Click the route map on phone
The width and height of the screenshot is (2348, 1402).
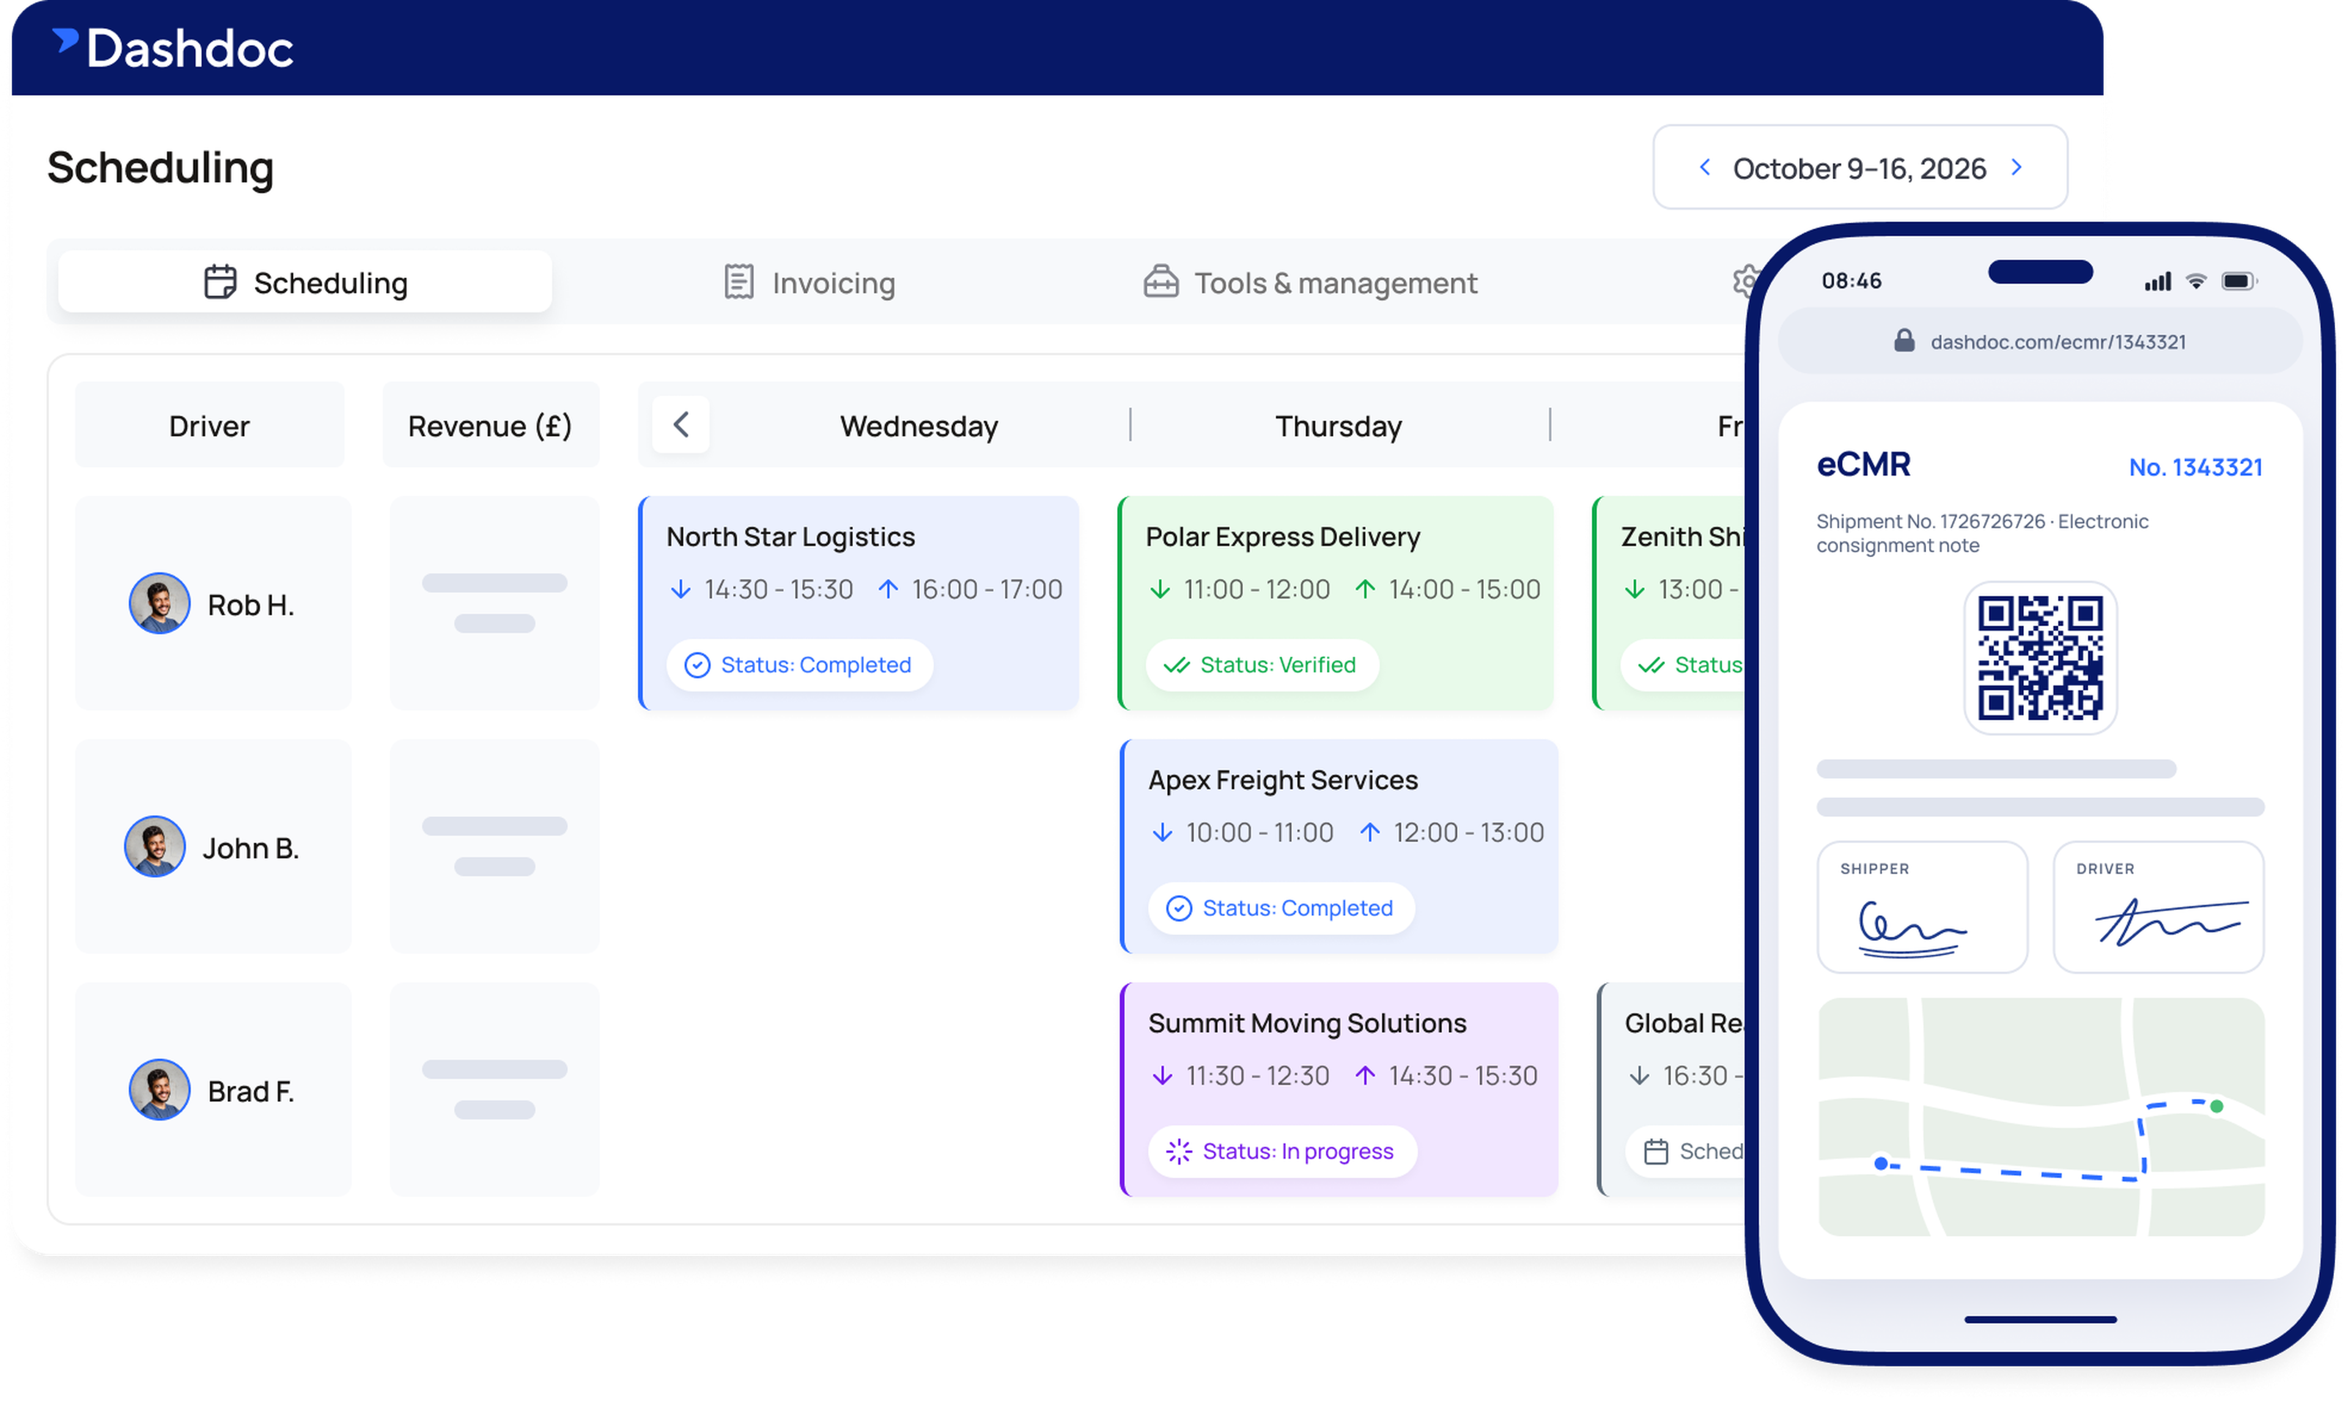point(2041,1118)
